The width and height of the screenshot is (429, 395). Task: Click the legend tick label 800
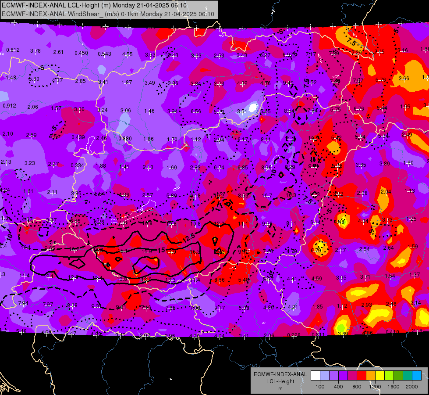357,387
